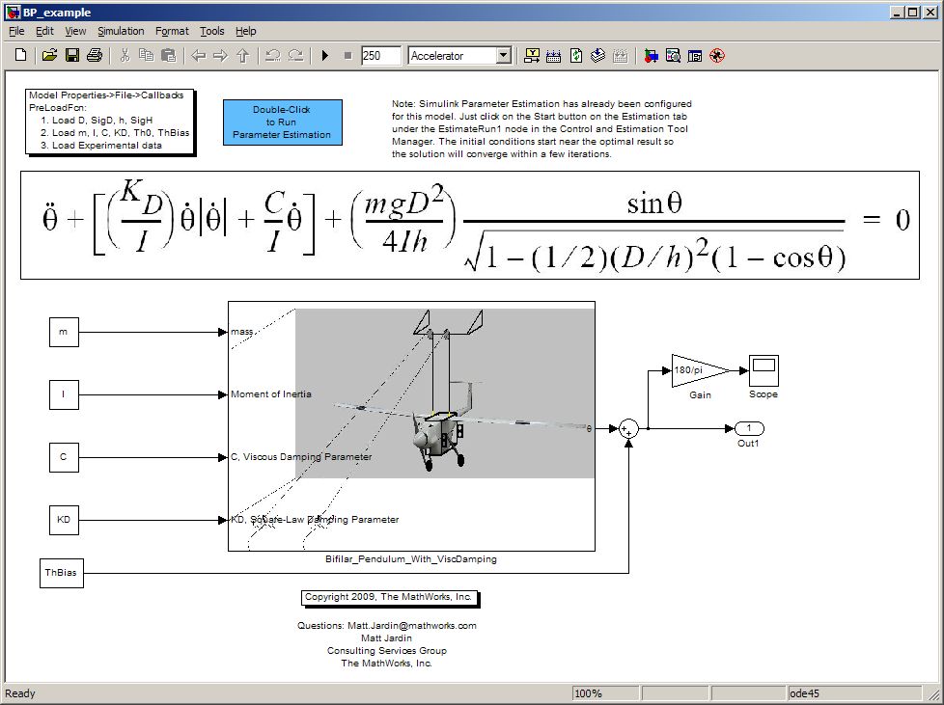Open the Tools menu
The image size is (944, 705).
pos(211,31)
